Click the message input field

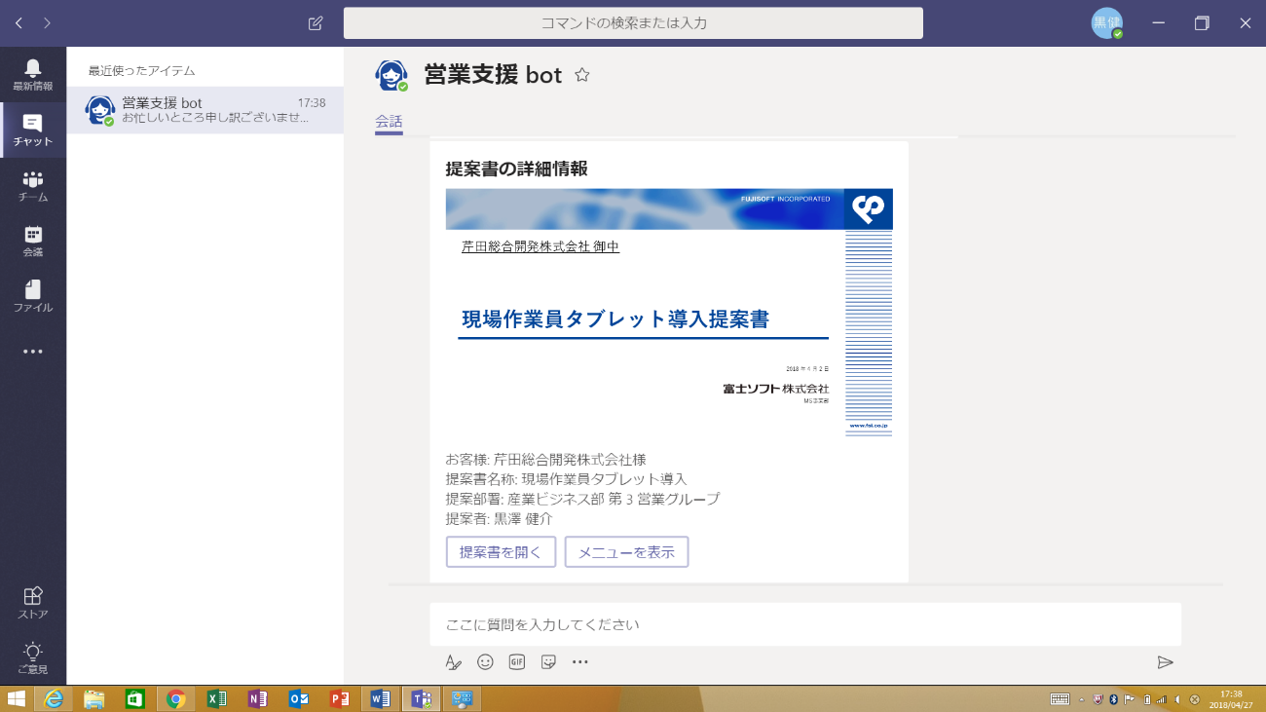[x=805, y=623]
